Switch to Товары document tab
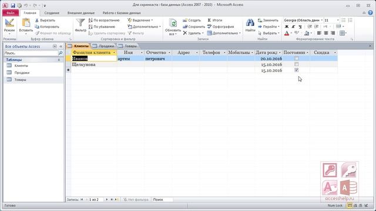 tap(127, 46)
